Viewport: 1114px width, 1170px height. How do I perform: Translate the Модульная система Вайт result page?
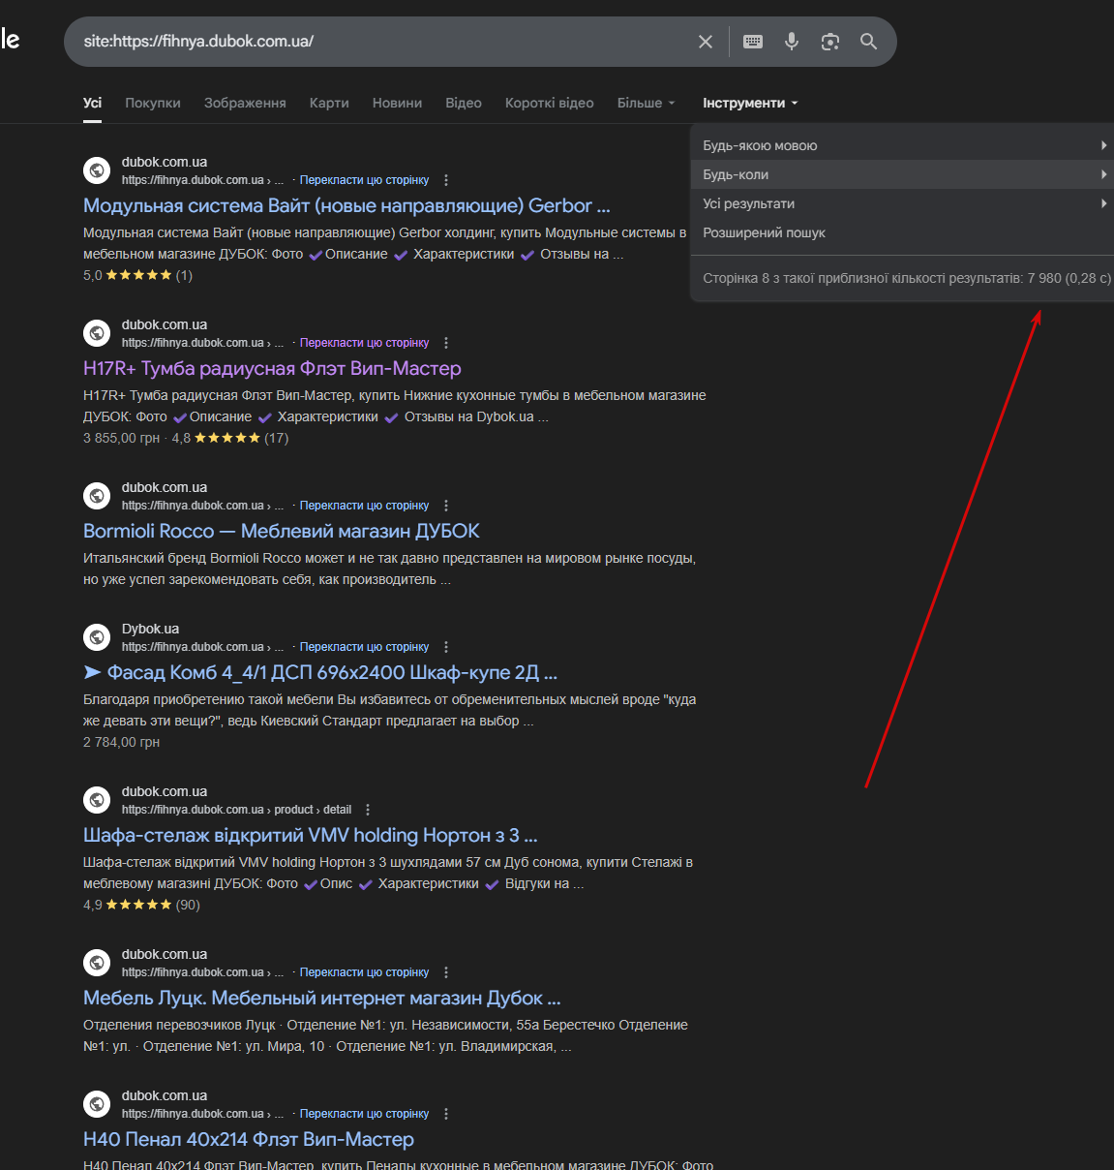point(364,180)
